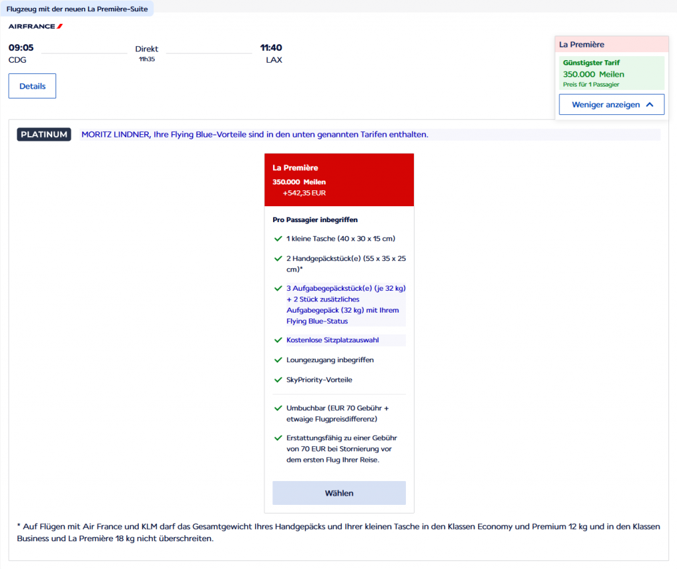Click the Direkt 11h35 flight duration label
The image size is (677, 569).
pyautogui.click(x=147, y=54)
